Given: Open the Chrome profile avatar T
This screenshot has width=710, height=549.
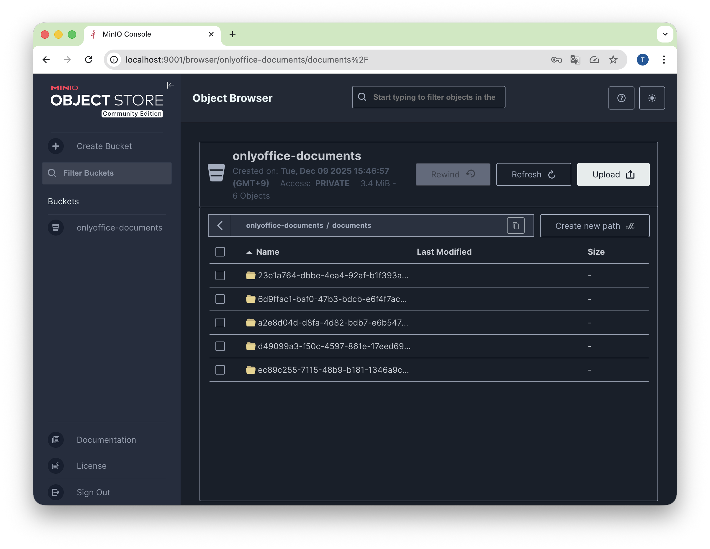Looking at the screenshot, I should [642, 60].
